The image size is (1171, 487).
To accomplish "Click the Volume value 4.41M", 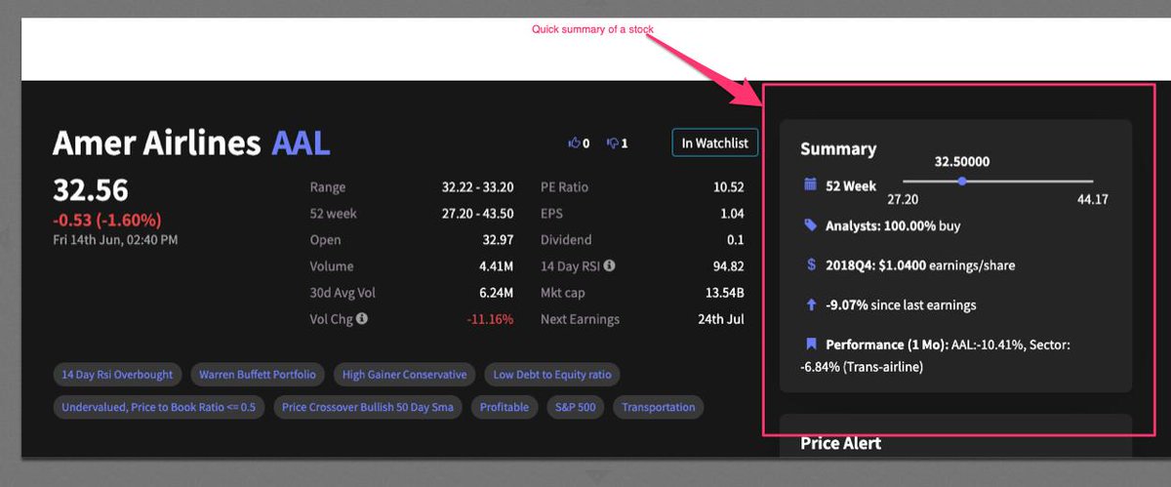I will tap(496, 265).
